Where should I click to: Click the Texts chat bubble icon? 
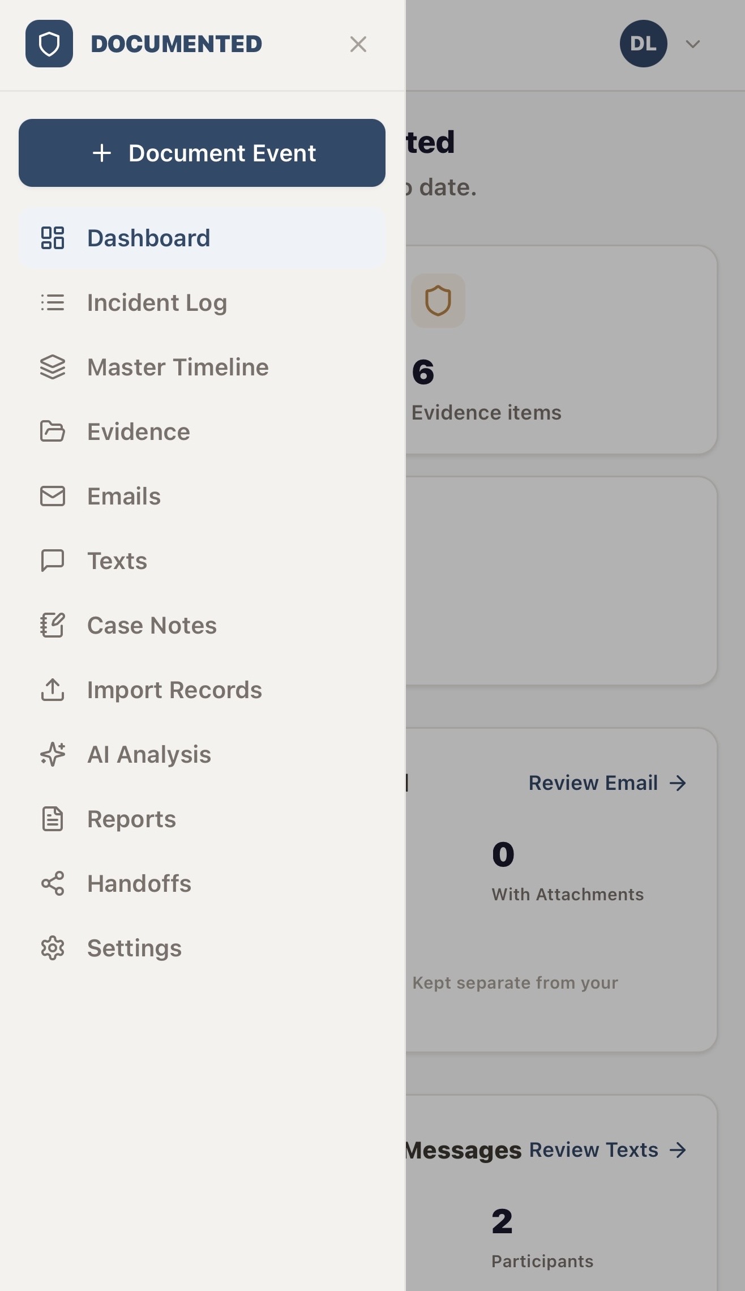[x=53, y=561]
